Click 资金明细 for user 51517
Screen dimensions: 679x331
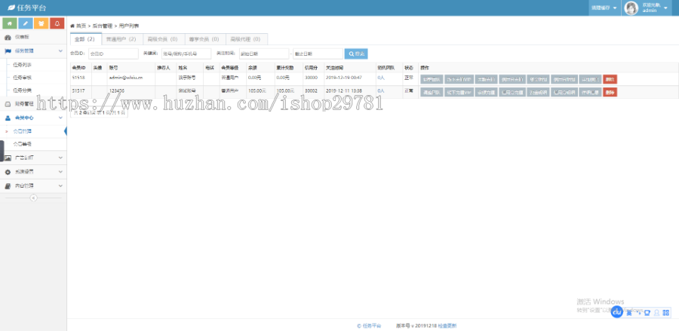(x=539, y=92)
